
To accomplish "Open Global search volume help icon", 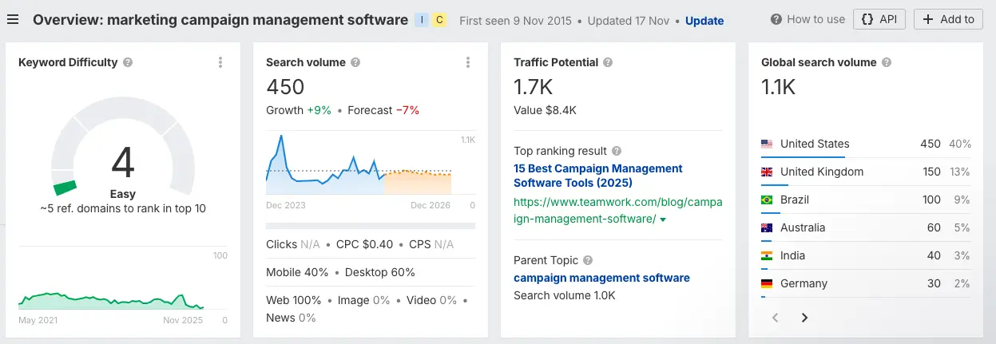I will coord(887,62).
